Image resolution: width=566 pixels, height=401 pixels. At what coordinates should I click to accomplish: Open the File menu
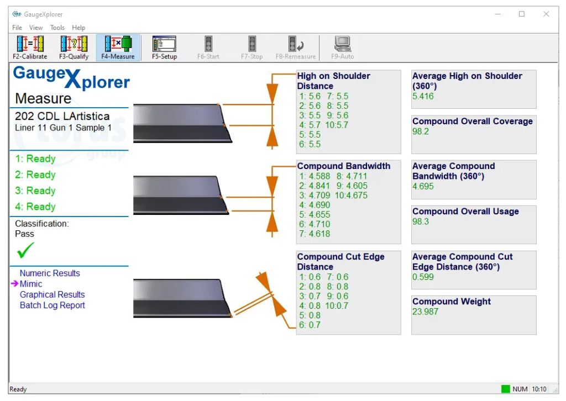pyautogui.click(x=17, y=28)
